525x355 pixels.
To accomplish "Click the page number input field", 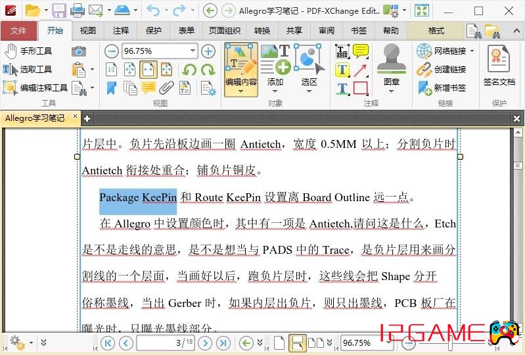I will (x=166, y=343).
